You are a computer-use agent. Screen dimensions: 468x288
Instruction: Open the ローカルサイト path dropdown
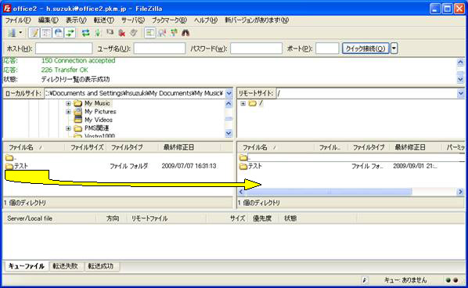pos(229,93)
